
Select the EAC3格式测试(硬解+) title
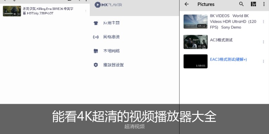coord(228,60)
